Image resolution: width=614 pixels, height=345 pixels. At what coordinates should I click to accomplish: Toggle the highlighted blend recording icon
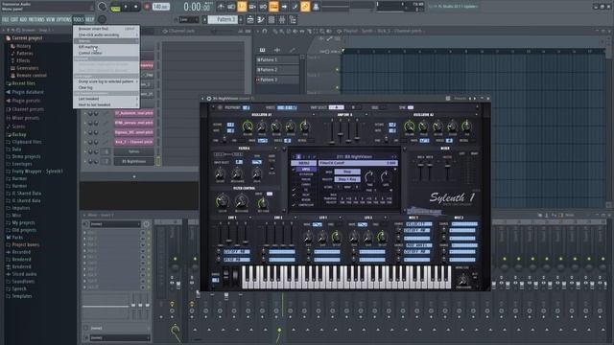[x=273, y=7]
